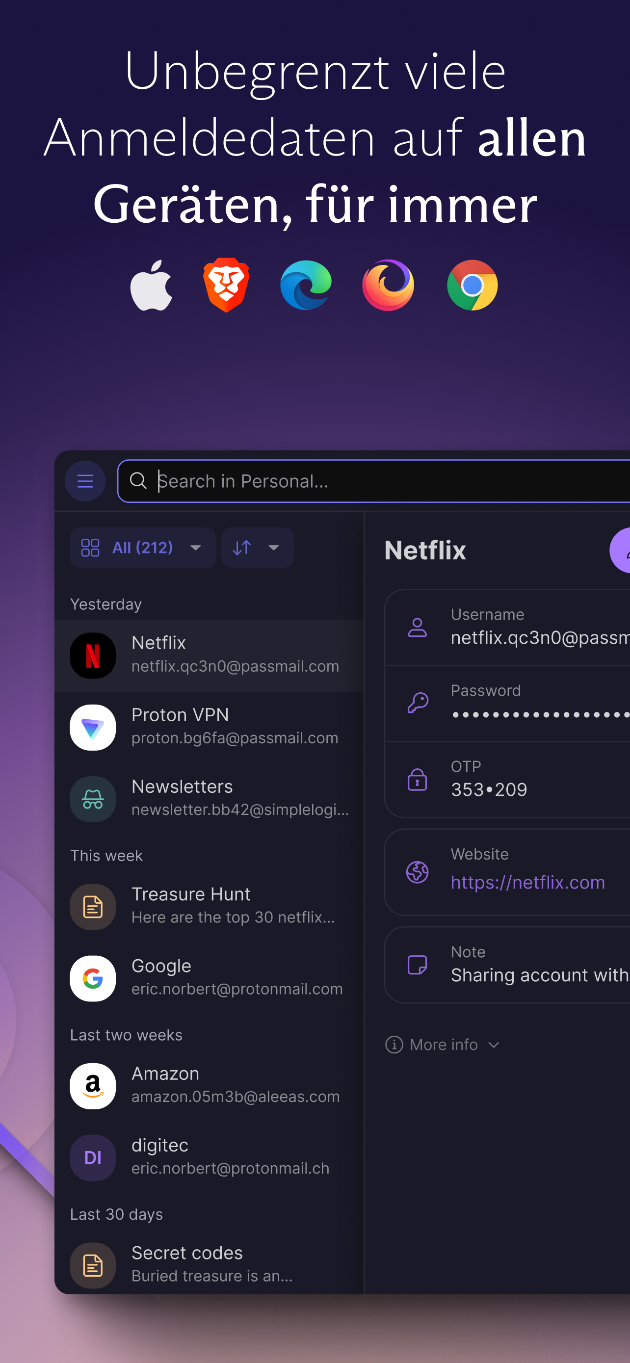Select the Netflix logo in list
Screen dimensions: 630x1363
click(93, 655)
